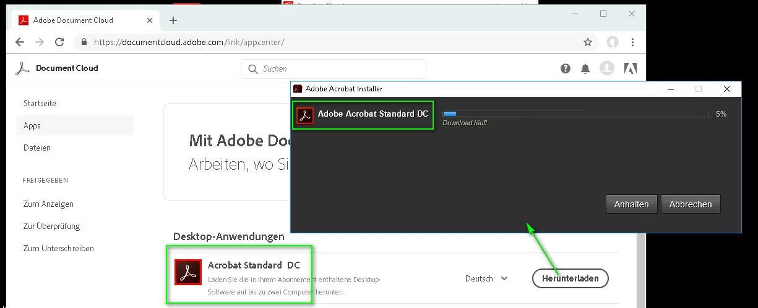Image resolution: width=758 pixels, height=308 pixels.
Task: Select the Adobe Document Cloud browser tab
Action: (x=85, y=20)
